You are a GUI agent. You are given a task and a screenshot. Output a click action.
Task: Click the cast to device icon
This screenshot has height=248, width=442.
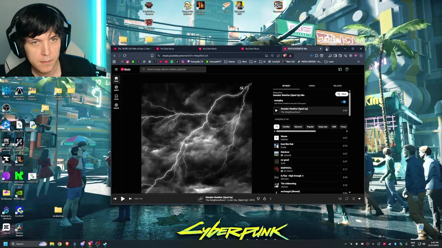click(x=340, y=69)
